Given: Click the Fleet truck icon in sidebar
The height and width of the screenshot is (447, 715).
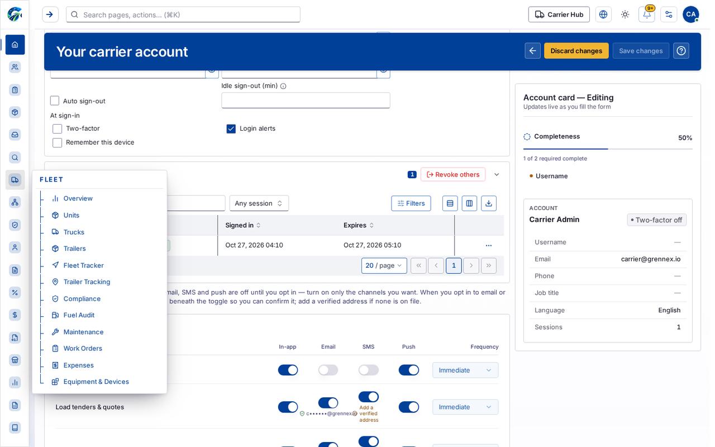Looking at the screenshot, I should coord(15,180).
